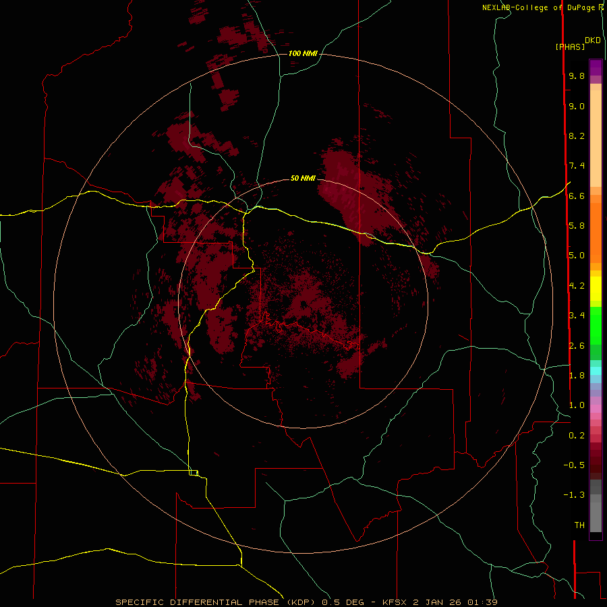Click the 7.4 value on the scale
This screenshot has width=607, height=607.
point(577,166)
